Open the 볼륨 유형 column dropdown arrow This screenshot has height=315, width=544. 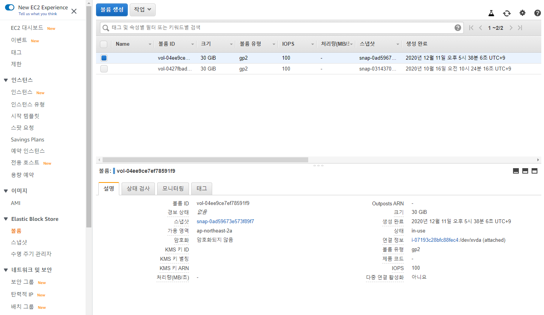tap(274, 44)
